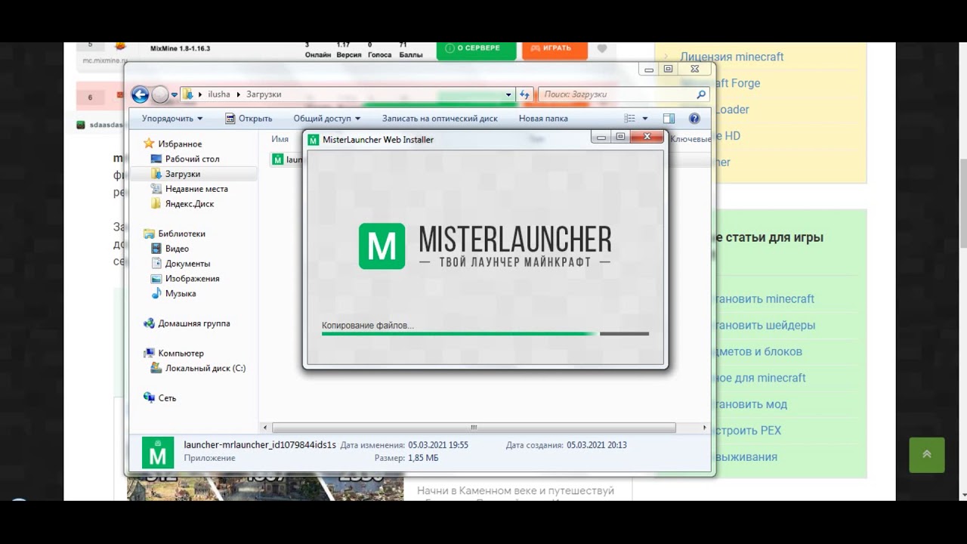967x544 pixels.
Task: Expand the address bar history dropdown
Action: (x=508, y=94)
